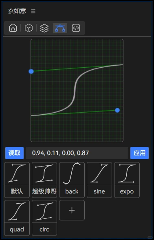Image resolution: width=154 pixels, height=240 pixels.
Task: Choose the circ easing preset
Action: [x=44, y=218]
